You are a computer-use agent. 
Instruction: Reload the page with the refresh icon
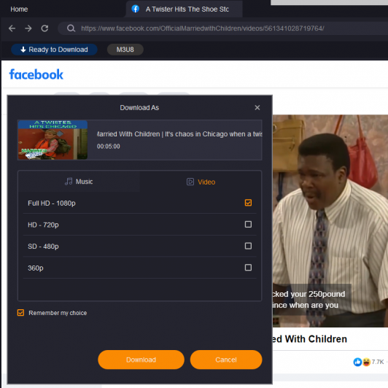point(44,28)
